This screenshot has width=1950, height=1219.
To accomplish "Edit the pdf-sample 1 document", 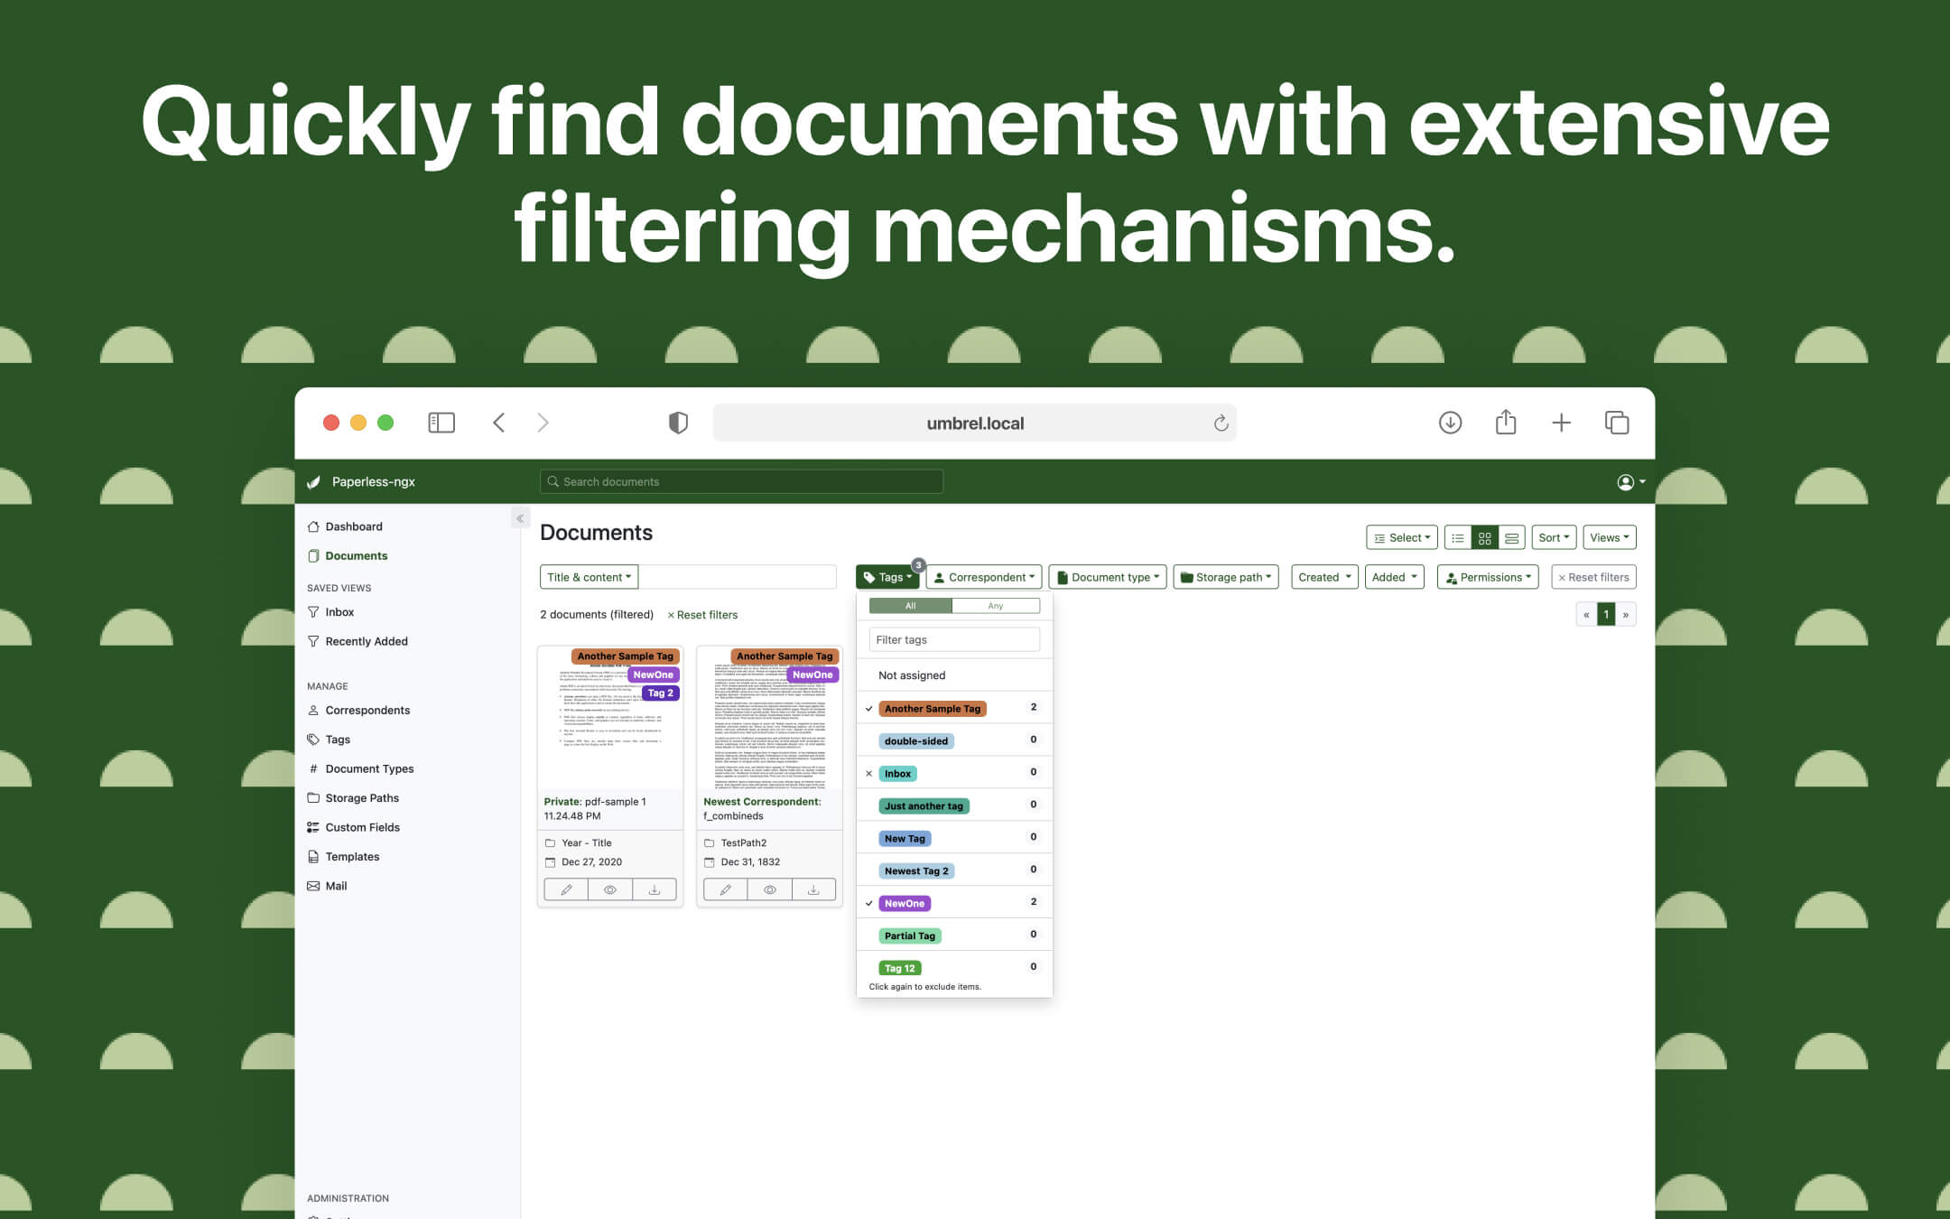I will click(566, 889).
